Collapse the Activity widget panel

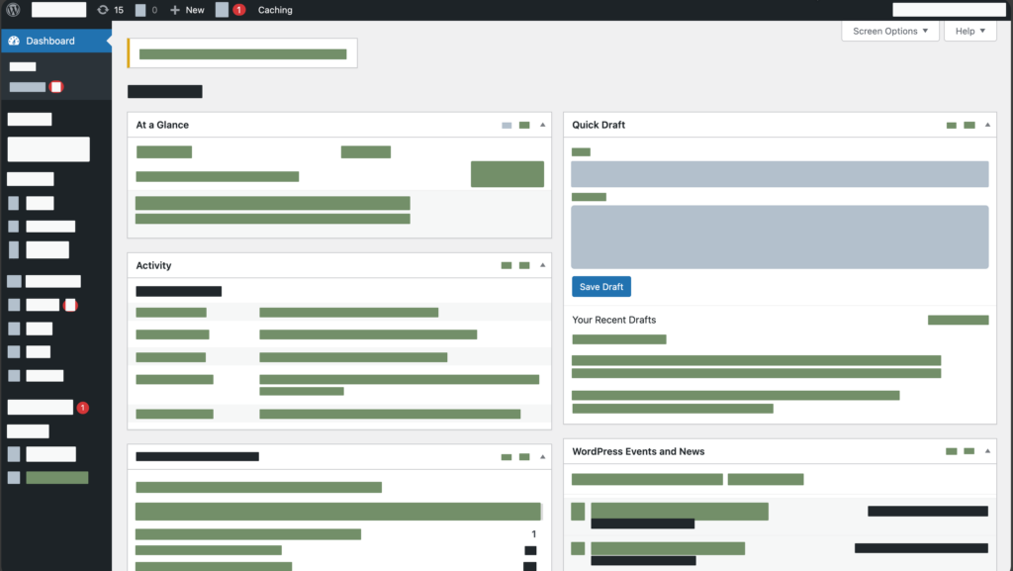coord(543,265)
